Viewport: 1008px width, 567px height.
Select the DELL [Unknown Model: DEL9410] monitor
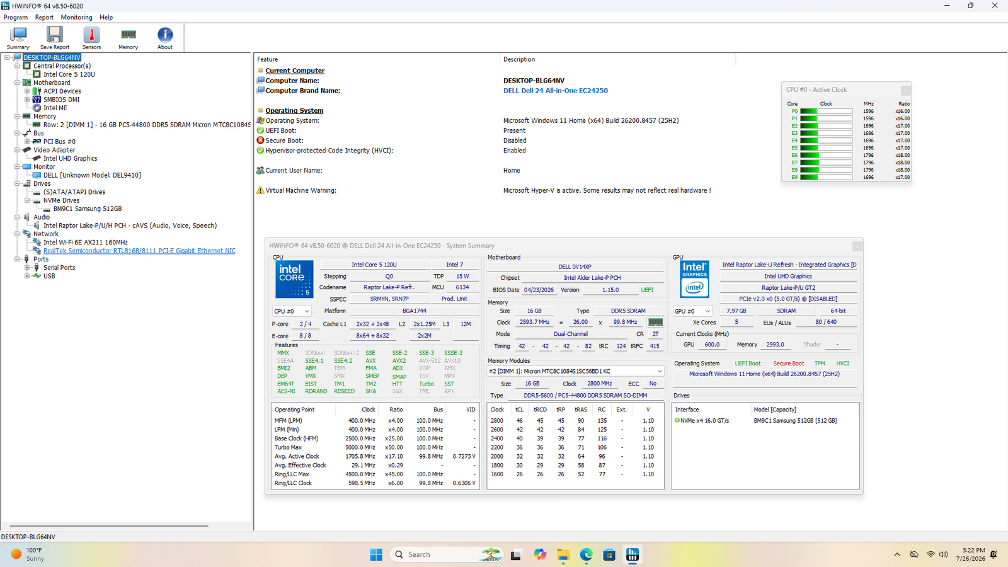coord(92,175)
